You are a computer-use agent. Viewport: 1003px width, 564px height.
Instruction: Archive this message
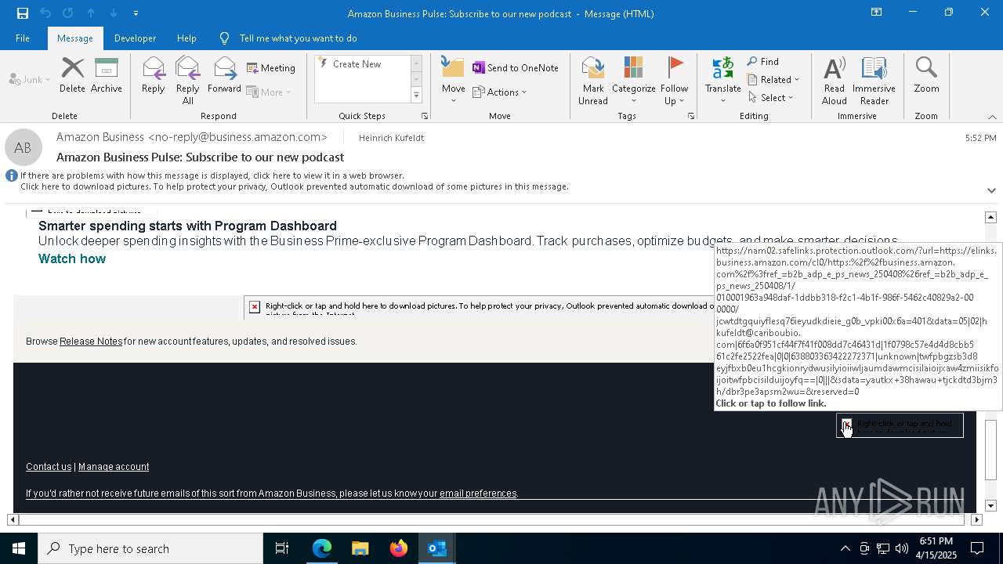107,75
